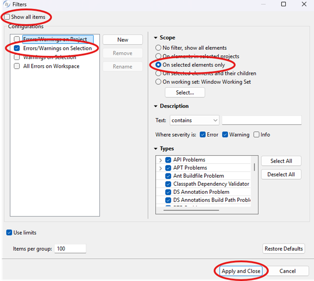Maximize the Filters dialog window
This screenshot has height=281, width=314.
[x=283, y=4]
